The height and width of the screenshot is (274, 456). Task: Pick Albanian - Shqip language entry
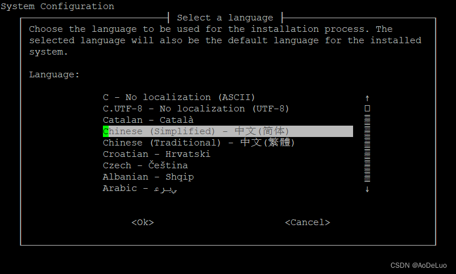pos(148,177)
